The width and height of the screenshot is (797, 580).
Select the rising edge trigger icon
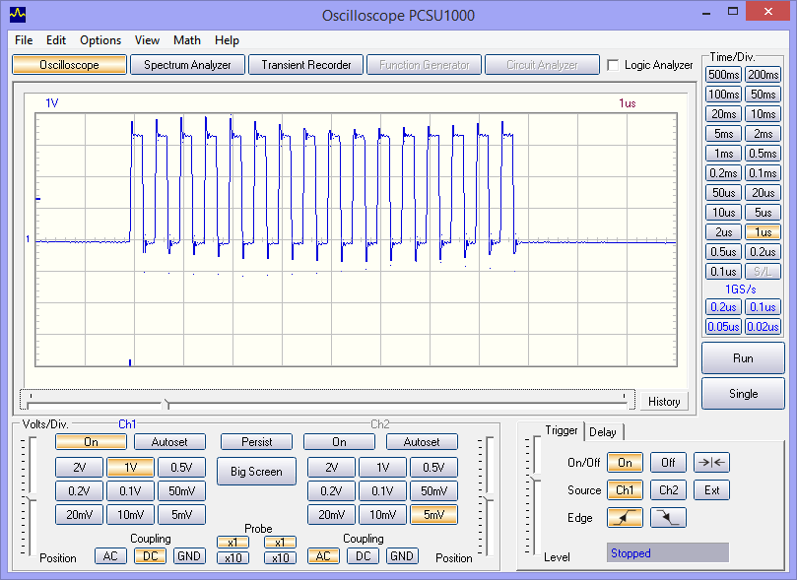coord(625,518)
